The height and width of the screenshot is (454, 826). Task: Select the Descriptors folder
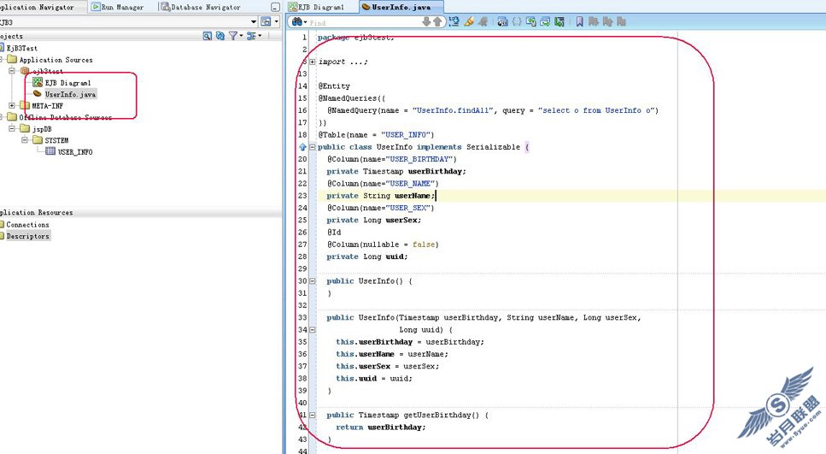(x=27, y=236)
